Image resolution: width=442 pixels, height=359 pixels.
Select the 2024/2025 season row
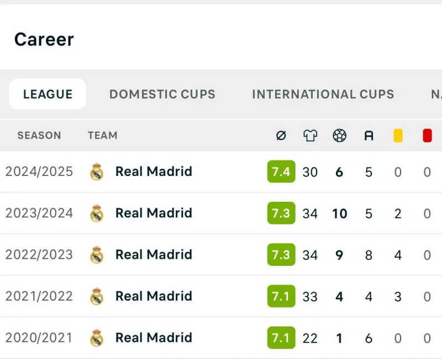[221, 172]
